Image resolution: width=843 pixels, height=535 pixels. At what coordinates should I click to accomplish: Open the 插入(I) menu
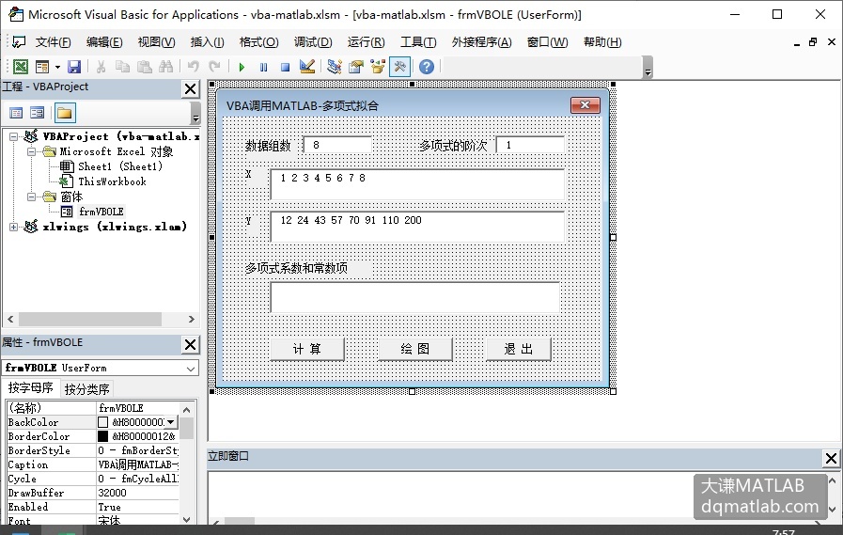coord(207,42)
